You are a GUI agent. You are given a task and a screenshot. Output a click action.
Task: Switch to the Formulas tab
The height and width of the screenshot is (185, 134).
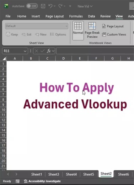pos(76,16)
